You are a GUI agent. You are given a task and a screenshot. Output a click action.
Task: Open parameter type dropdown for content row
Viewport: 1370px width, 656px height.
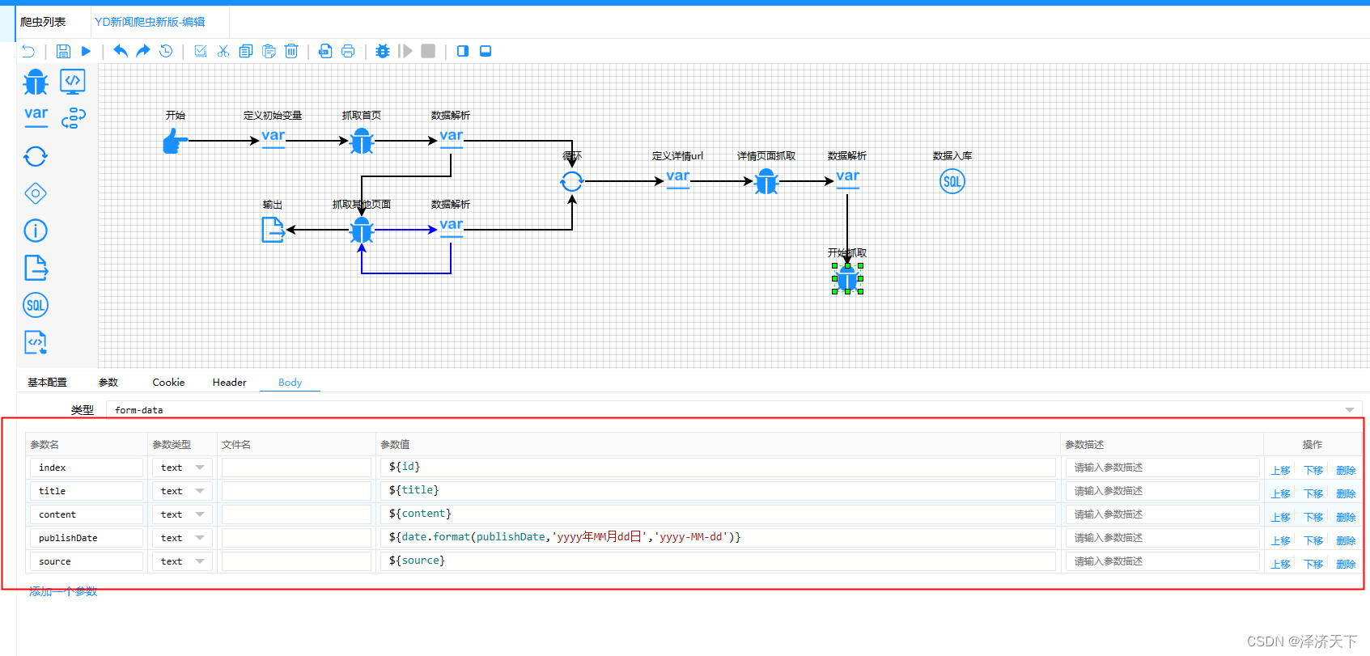(x=182, y=514)
